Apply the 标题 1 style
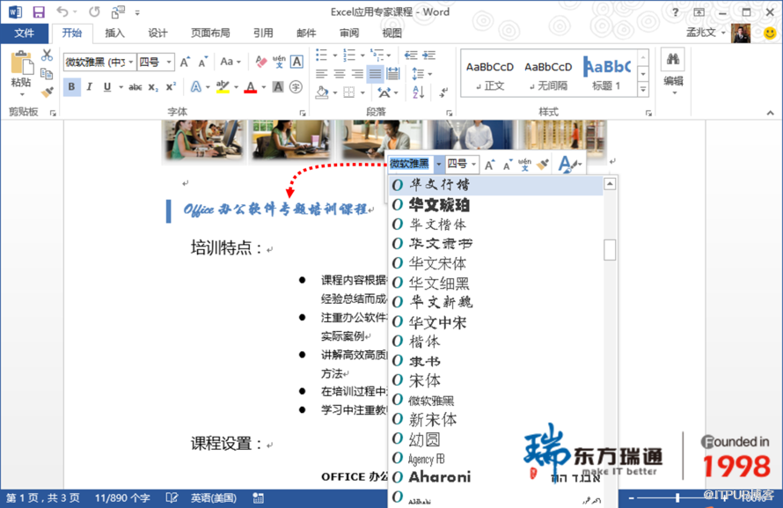This screenshot has height=508, width=783. pos(606,75)
